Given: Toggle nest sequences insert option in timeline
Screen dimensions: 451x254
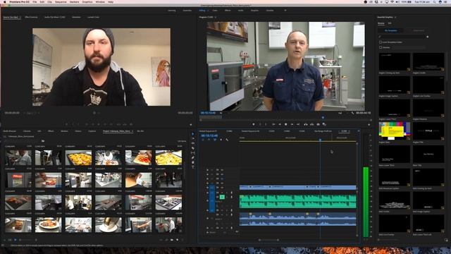Looking at the screenshot, I should 203,140.
